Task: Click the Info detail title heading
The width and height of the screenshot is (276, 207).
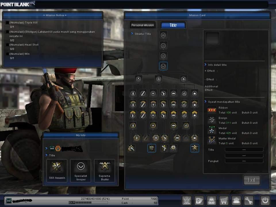Action: point(216,65)
